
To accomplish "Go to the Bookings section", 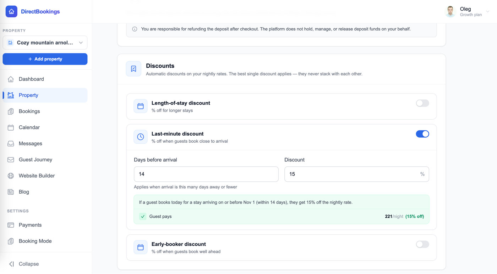I will [45, 111].
